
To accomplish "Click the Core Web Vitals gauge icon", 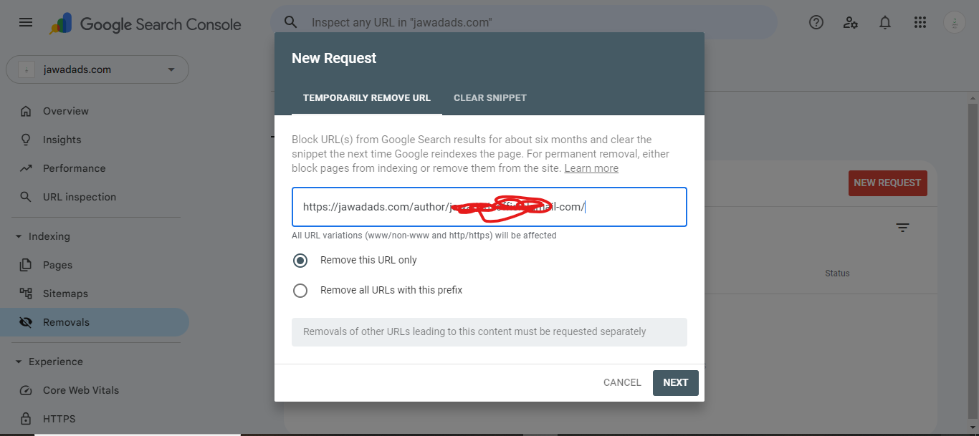I will click(26, 390).
